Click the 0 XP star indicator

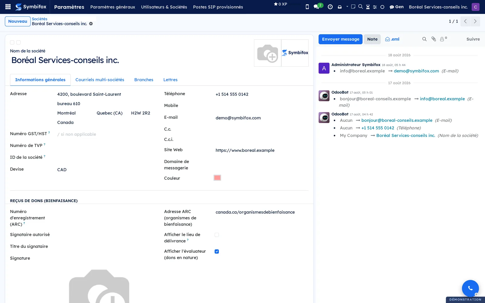click(280, 4)
